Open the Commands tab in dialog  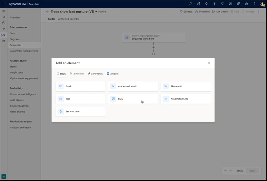pos(95,74)
